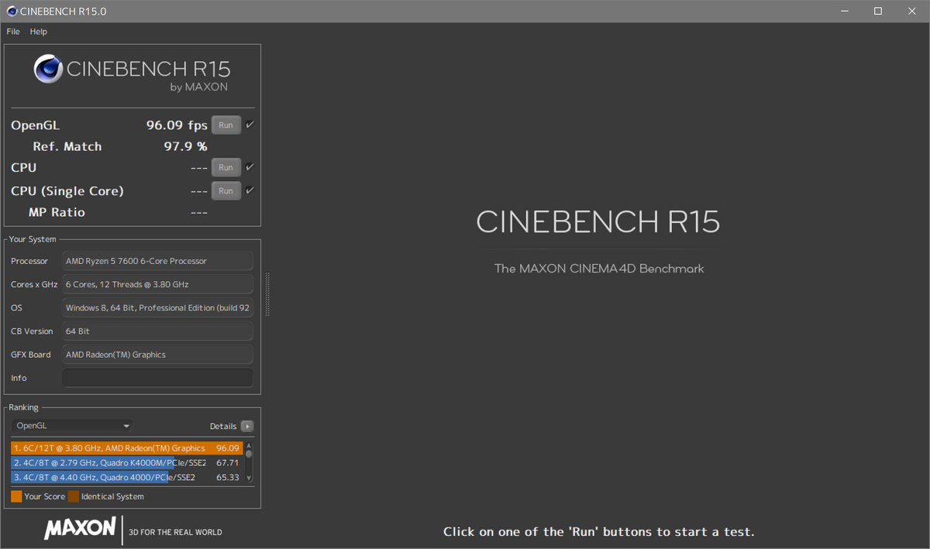
Task: Toggle the OpenGL test checkmark
Action: [x=250, y=125]
